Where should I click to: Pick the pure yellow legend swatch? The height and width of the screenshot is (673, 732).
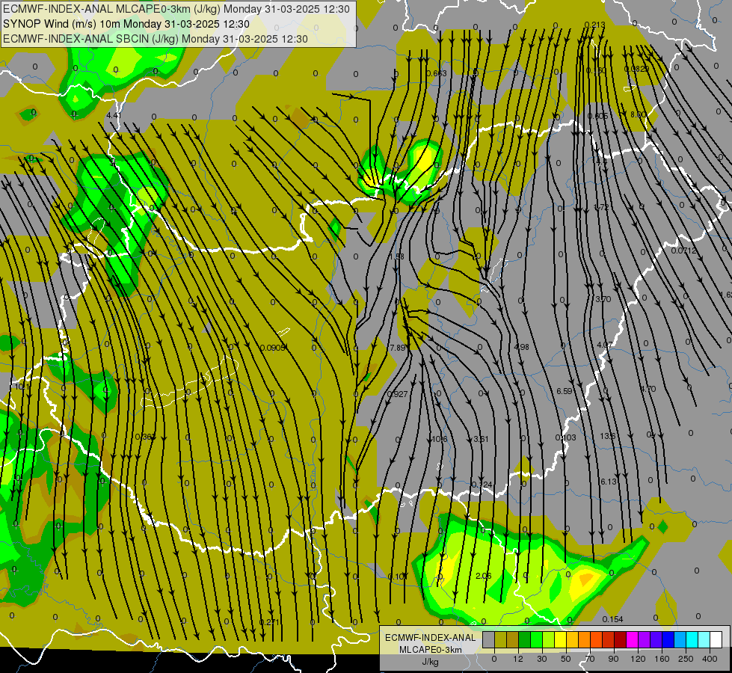tap(560, 639)
